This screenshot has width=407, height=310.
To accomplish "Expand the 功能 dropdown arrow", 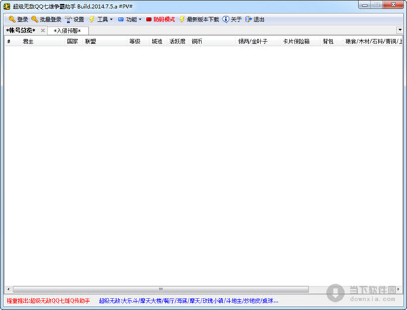I will coord(140,19).
